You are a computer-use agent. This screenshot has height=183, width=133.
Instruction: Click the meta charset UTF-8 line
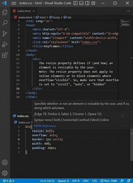pos(51,29)
